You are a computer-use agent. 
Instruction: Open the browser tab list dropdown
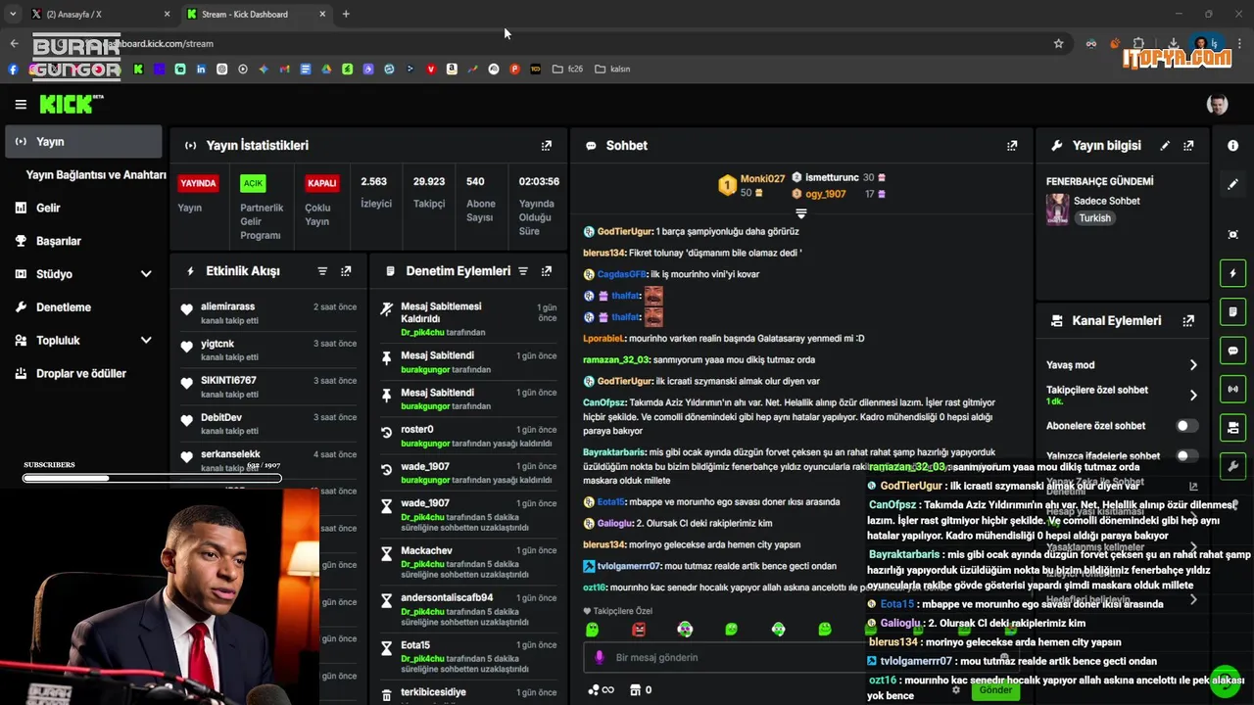click(13, 14)
